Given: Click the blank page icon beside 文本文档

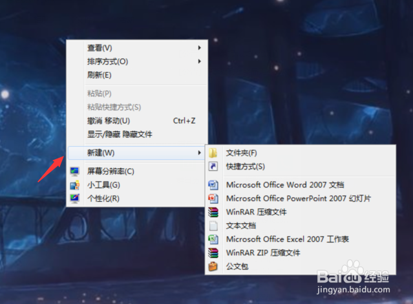Looking at the screenshot, I should (x=213, y=226).
